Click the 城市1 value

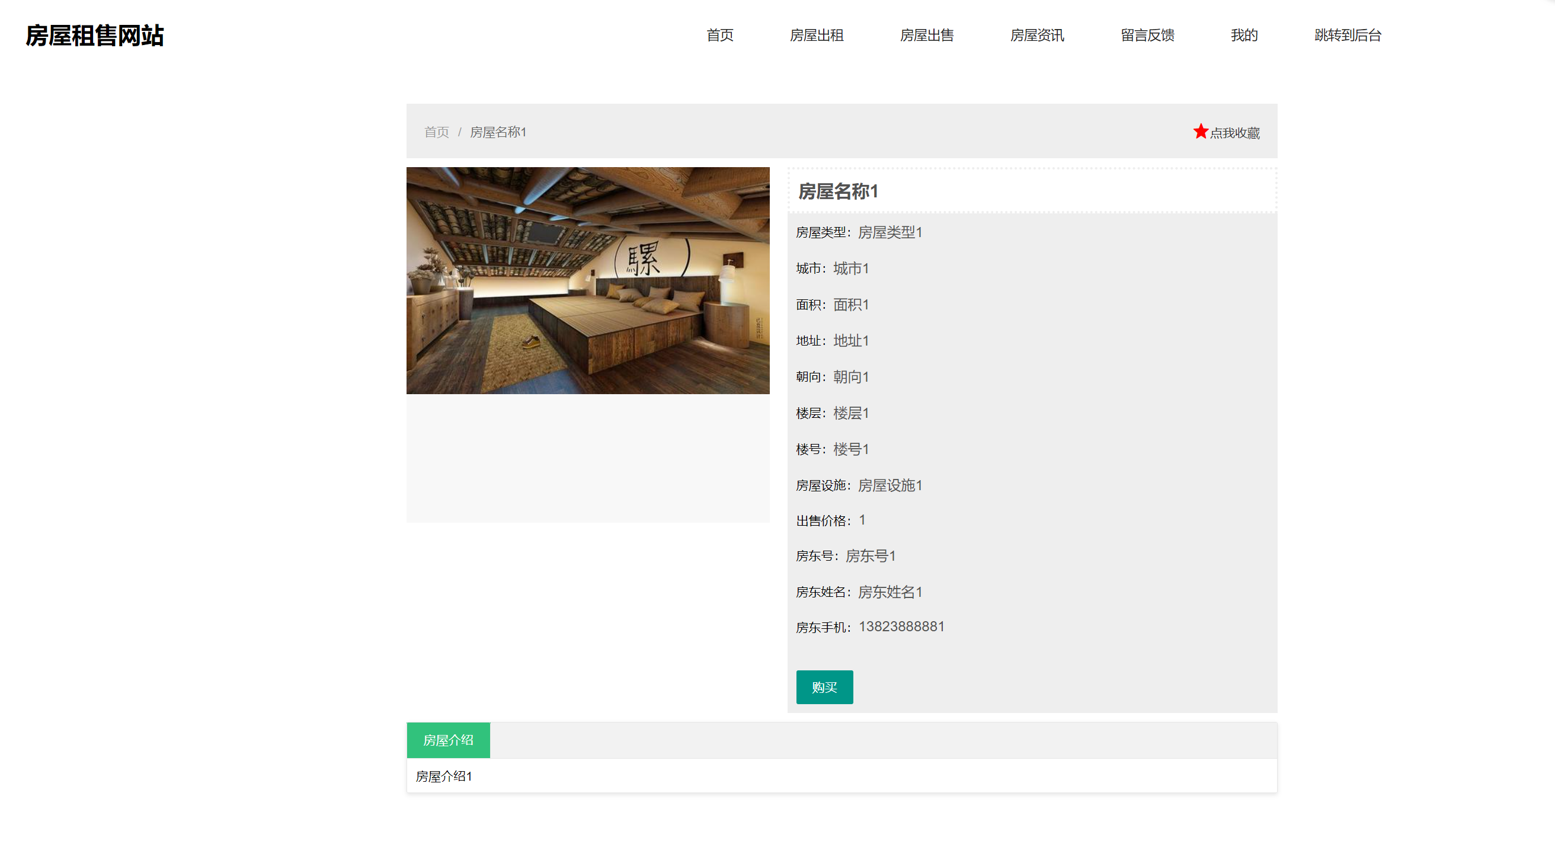(x=850, y=268)
